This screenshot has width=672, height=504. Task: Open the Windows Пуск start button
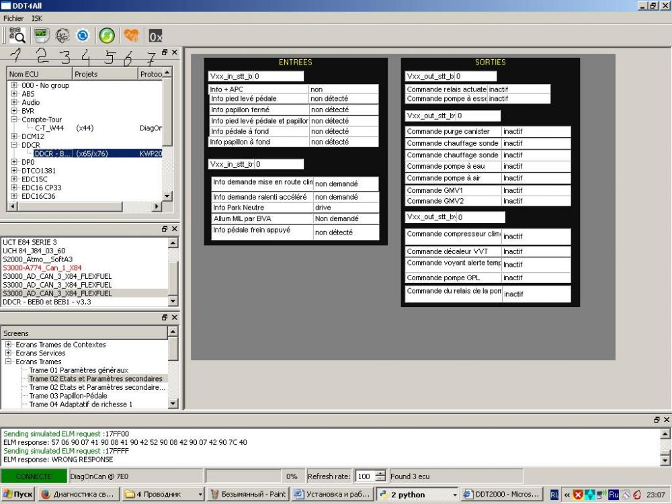click(x=18, y=494)
